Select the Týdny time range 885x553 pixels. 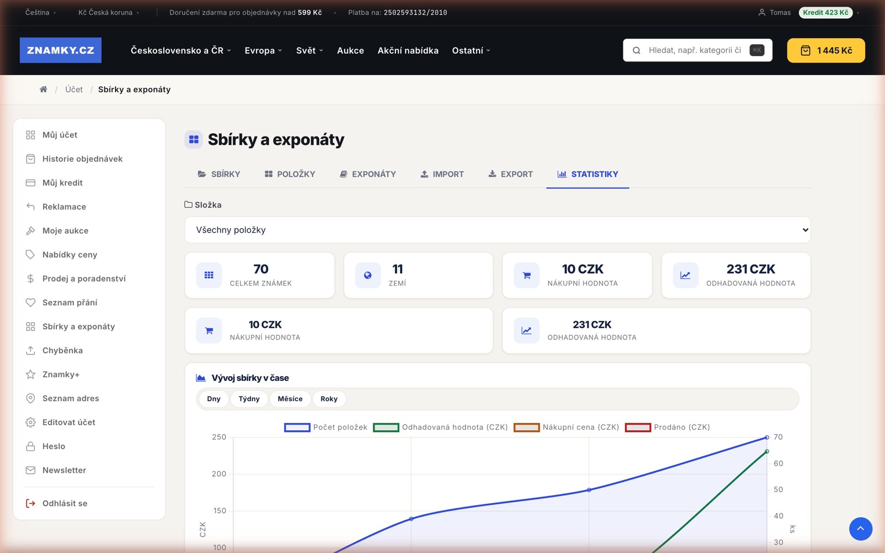(x=249, y=399)
